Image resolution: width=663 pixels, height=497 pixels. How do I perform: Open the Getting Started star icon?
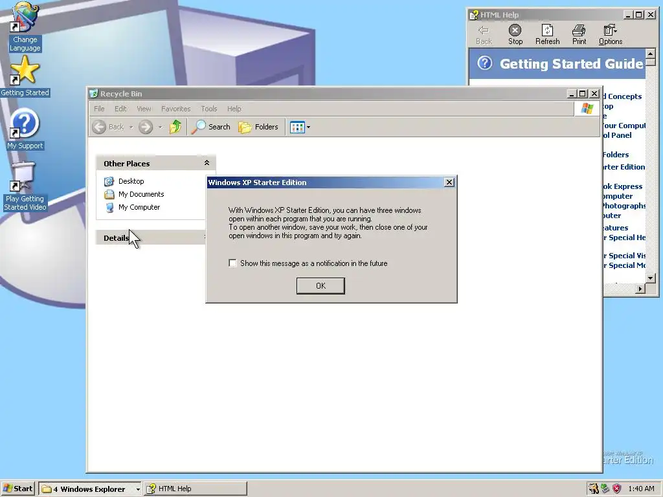click(x=25, y=76)
